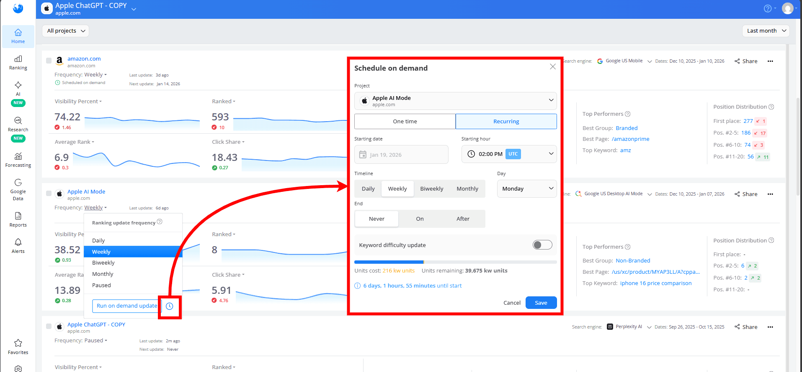Open the help question mark icon
The width and height of the screenshot is (802, 372).
768,8
